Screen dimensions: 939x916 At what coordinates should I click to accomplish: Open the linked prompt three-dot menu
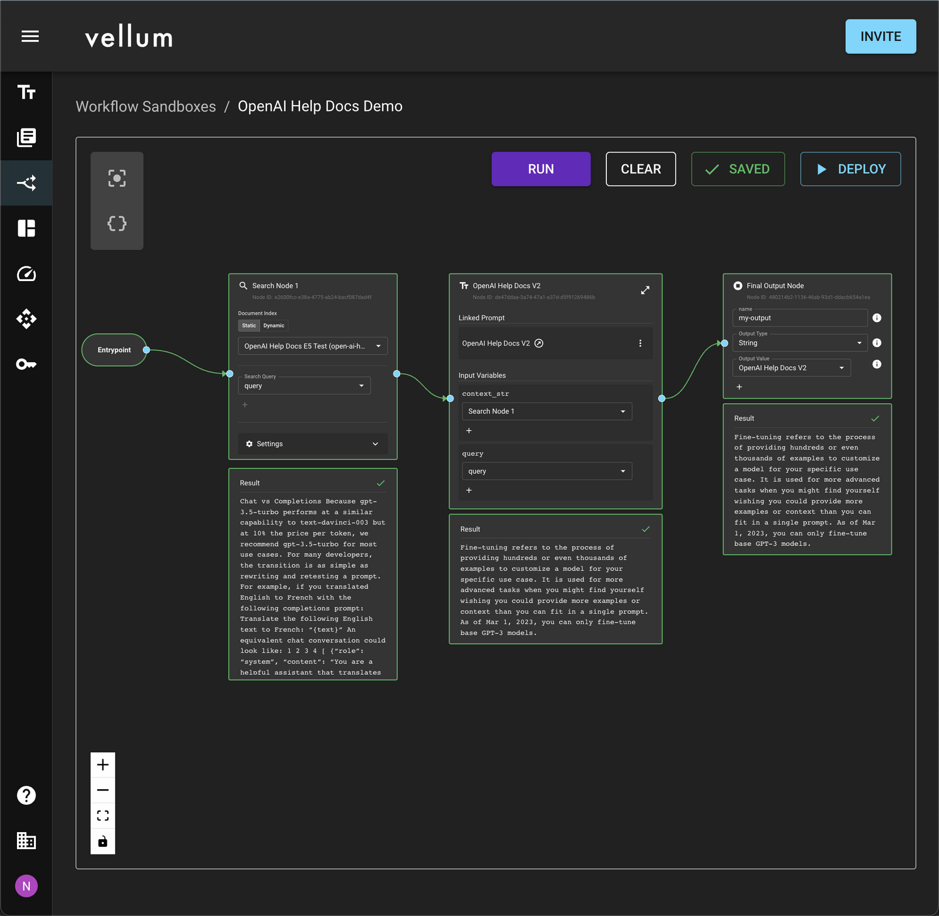click(640, 343)
